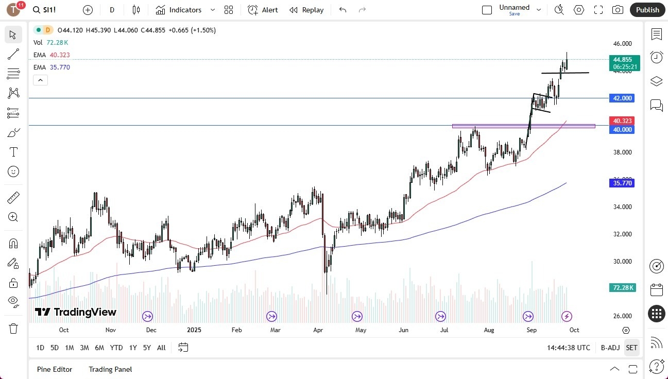The height and width of the screenshot is (379, 668).
Task: Enable Magnet mode
Action: 13,243
